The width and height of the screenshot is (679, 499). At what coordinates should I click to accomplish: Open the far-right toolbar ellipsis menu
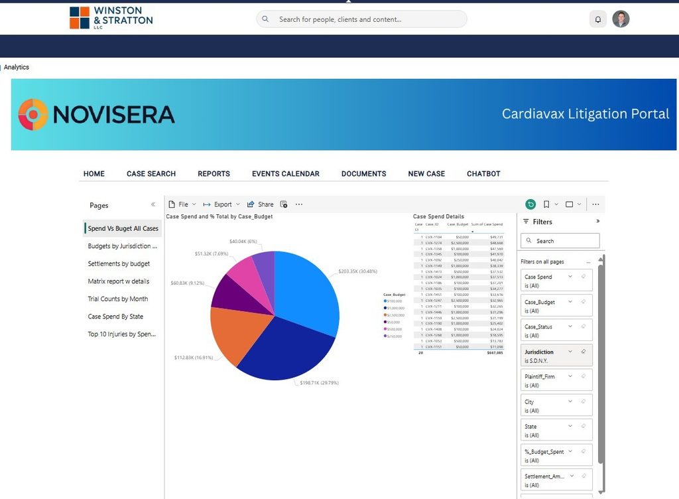(596, 204)
